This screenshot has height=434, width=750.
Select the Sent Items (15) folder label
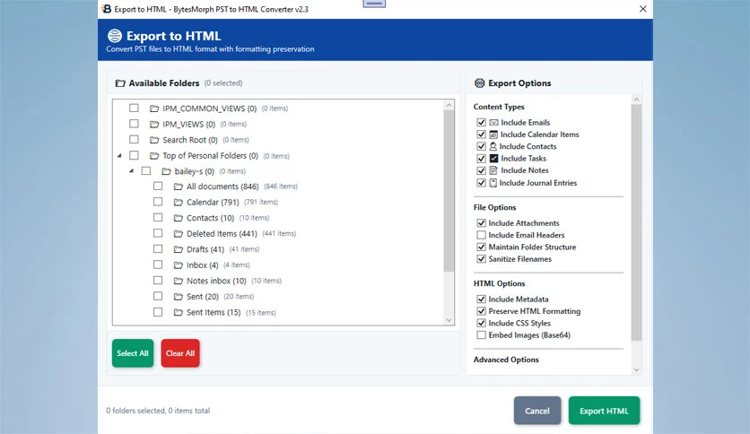coord(214,313)
